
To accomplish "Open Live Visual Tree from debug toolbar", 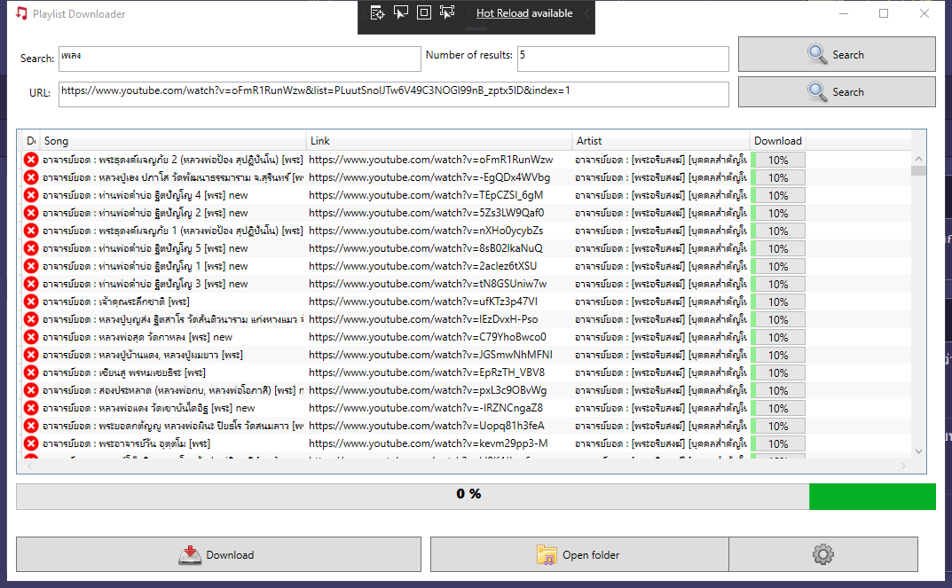I will (377, 12).
